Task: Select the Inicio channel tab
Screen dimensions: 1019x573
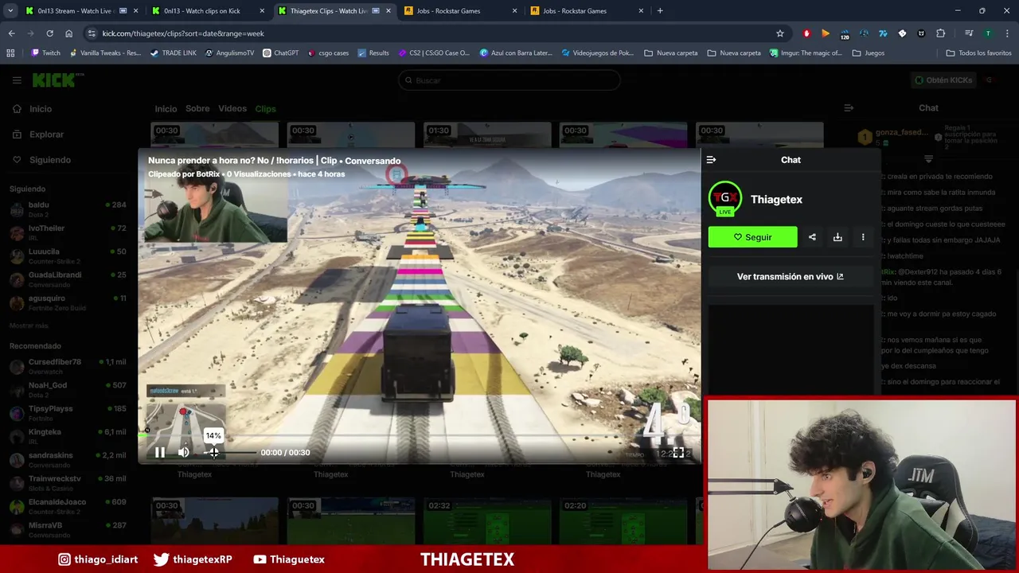Action: pyautogui.click(x=166, y=109)
